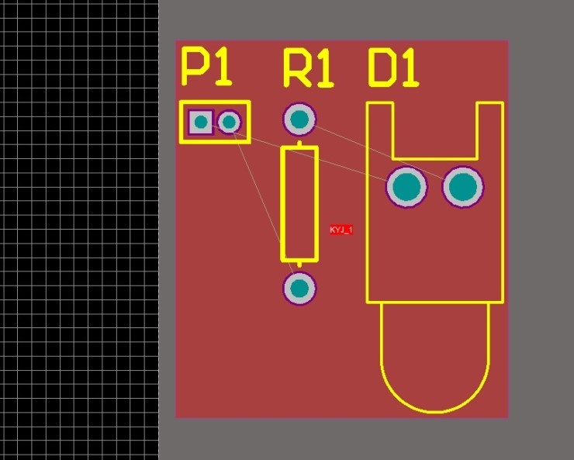Select the R1 resistor body outline

point(299,204)
